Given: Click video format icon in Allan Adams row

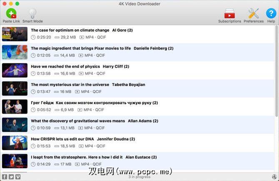Looking at the screenshot, I should click(80, 128).
